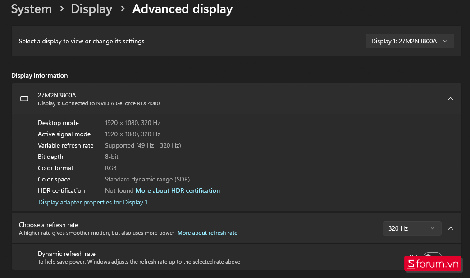The image size is (470, 278).
Task: Click the Color format RGB value
Action: (x=111, y=168)
